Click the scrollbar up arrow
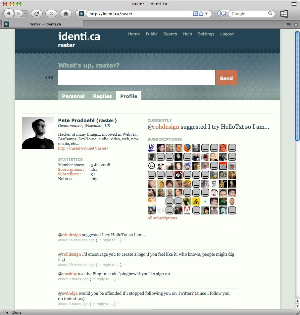300x315 pixels. tap(297, 301)
